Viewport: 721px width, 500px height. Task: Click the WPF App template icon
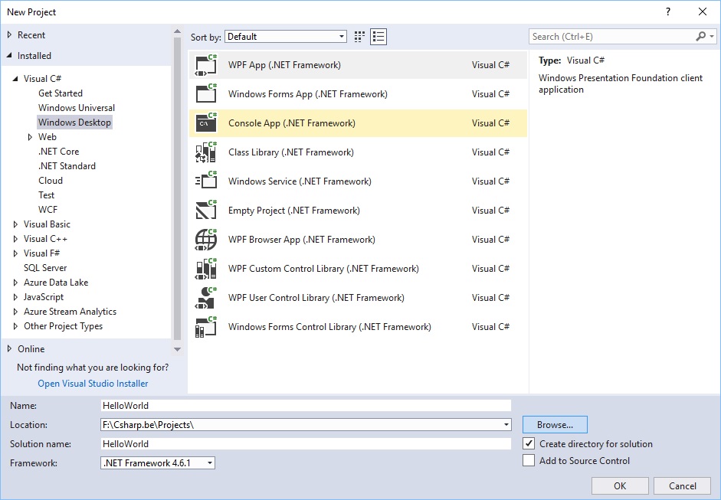(x=206, y=65)
